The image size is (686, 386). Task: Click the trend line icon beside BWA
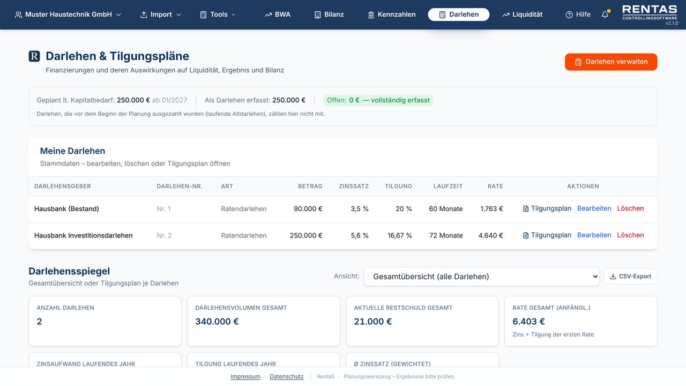(x=268, y=14)
